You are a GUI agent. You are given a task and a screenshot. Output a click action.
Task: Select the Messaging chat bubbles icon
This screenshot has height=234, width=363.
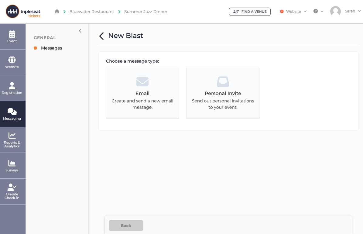pos(12,112)
